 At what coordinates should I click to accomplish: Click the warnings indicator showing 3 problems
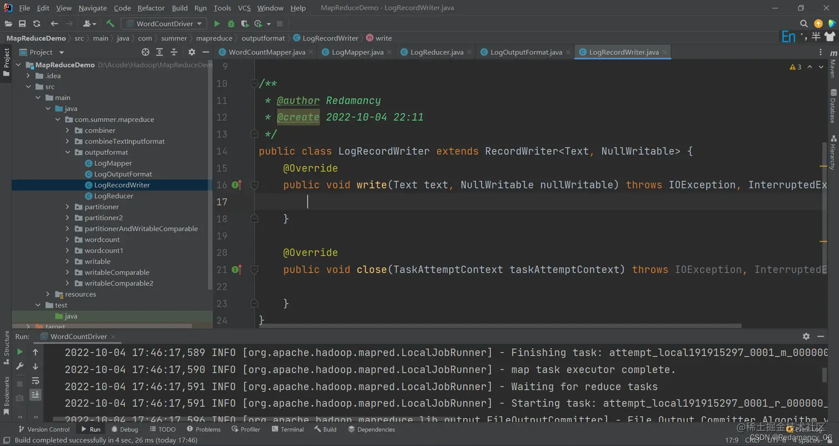tap(796, 67)
